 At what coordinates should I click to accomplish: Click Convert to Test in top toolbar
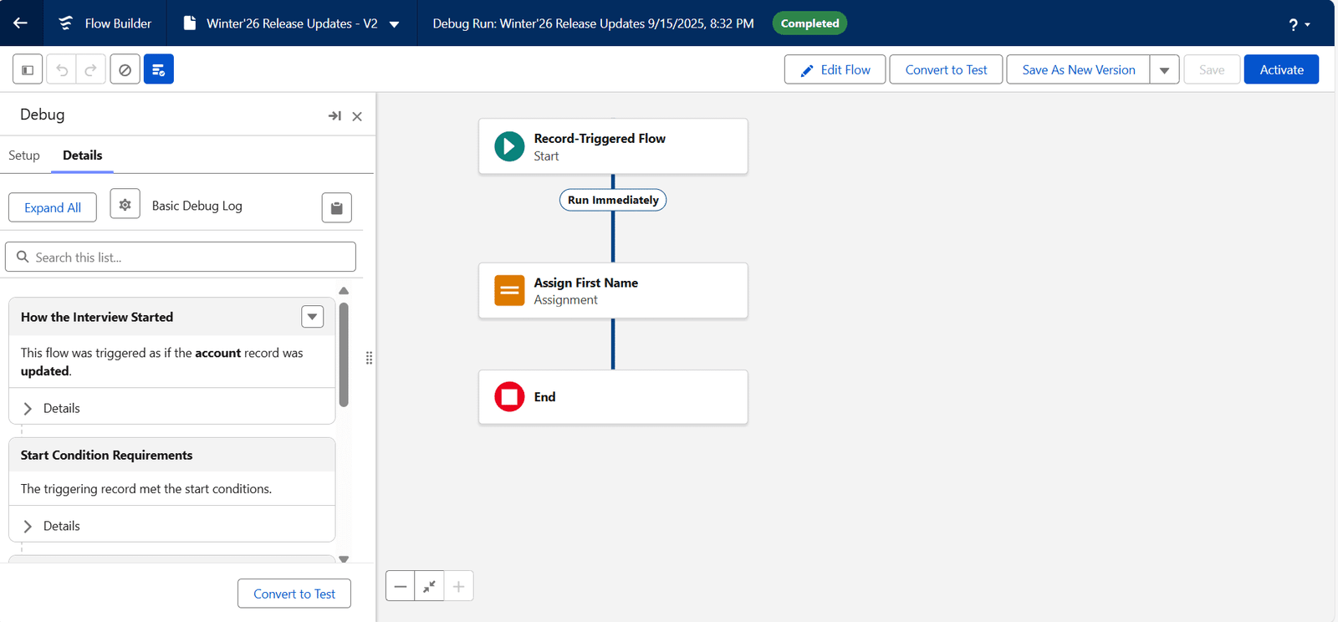[x=946, y=69]
